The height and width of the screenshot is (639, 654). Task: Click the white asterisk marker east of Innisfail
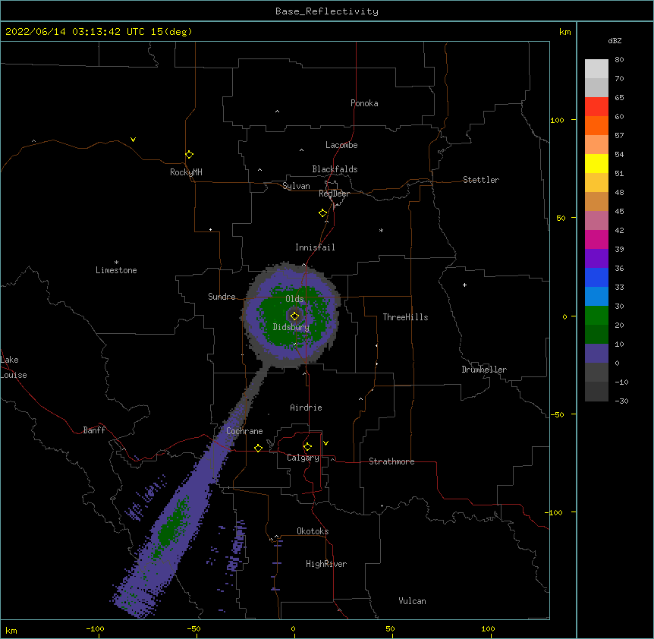click(x=381, y=230)
